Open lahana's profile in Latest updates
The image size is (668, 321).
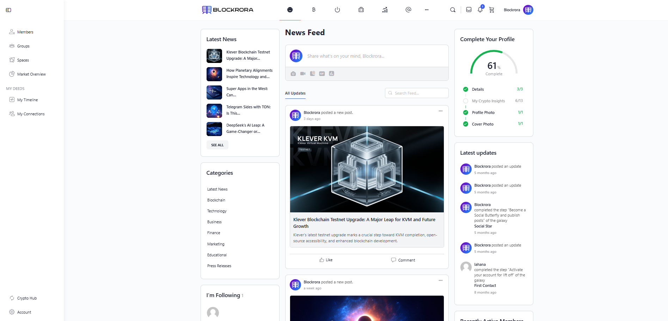pyautogui.click(x=480, y=264)
